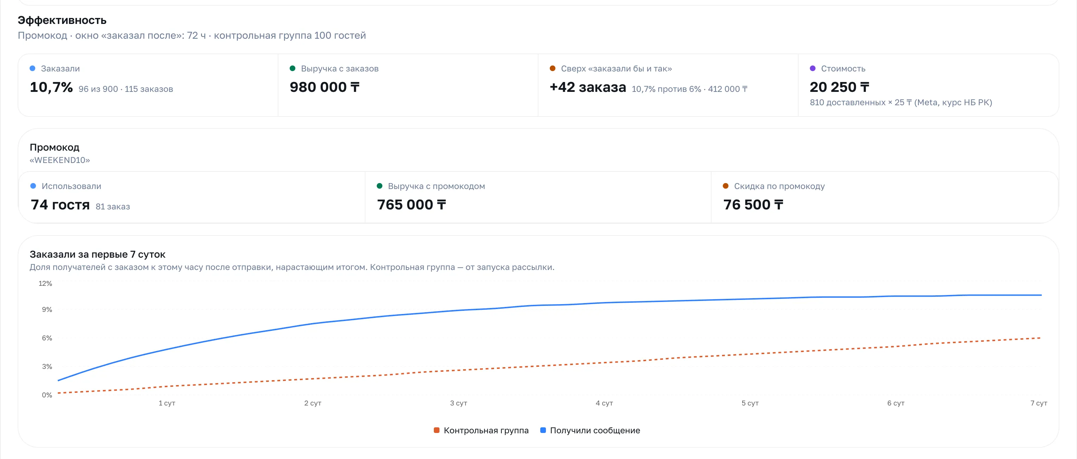1077x459 pixels.
Task: Click the purple dot beside «Стоимость»
Action: point(812,69)
